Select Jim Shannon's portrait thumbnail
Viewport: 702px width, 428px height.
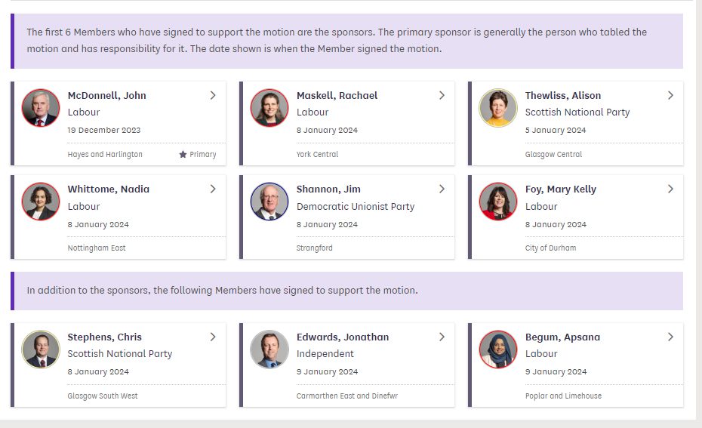(x=269, y=202)
